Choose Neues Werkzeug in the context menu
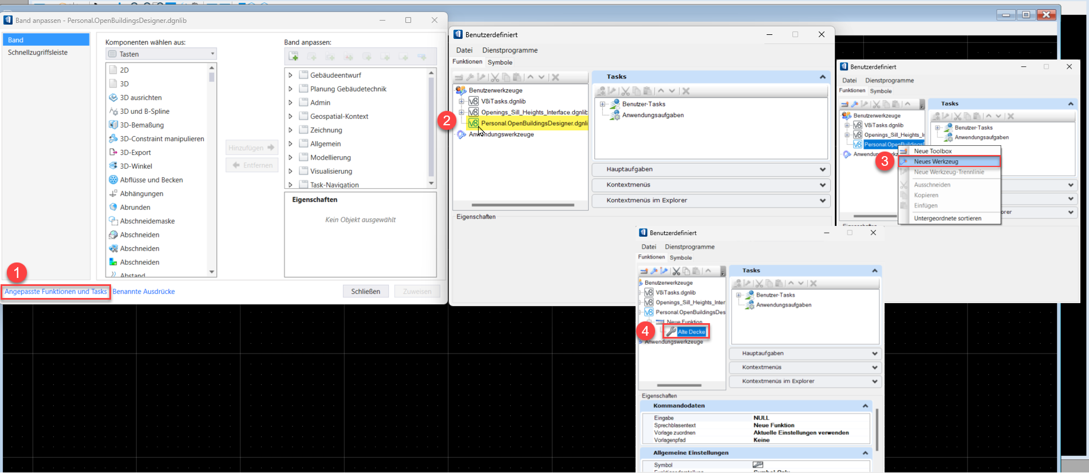Image resolution: width=1089 pixels, height=473 pixels. tap(949, 162)
